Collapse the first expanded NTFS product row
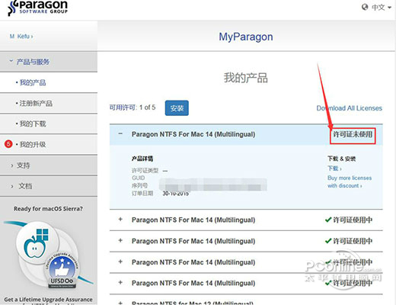Screen dimensions: 396x305 [120, 133]
